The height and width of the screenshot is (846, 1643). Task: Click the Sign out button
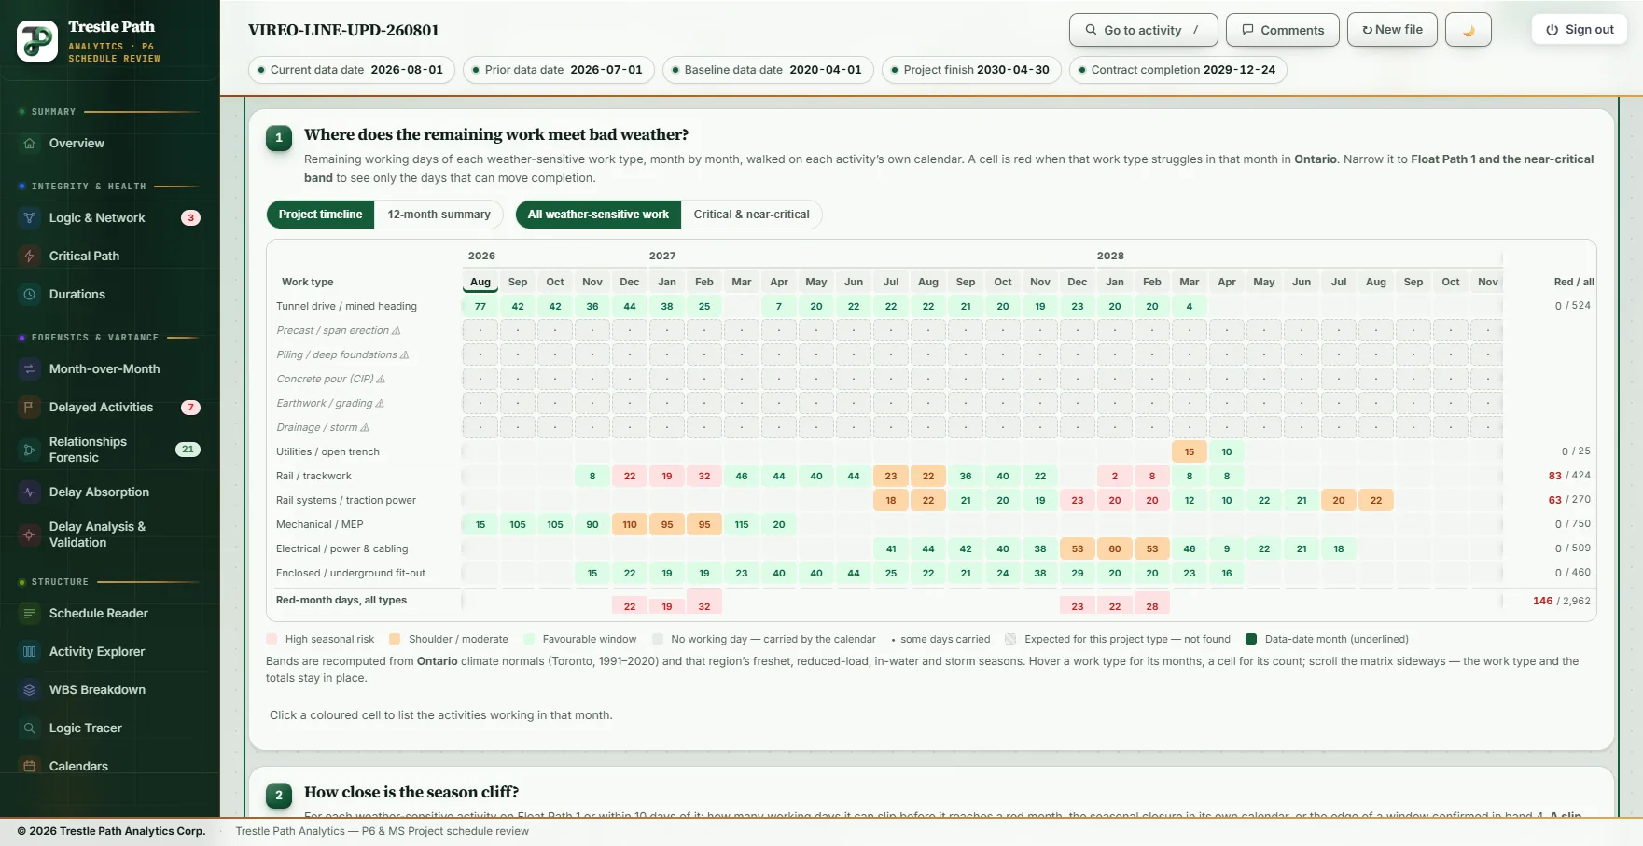(x=1580, y=30)
